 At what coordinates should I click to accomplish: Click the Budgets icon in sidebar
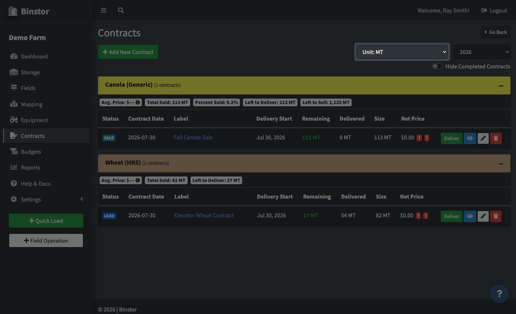pyautogui.click(x=14, y=151)
